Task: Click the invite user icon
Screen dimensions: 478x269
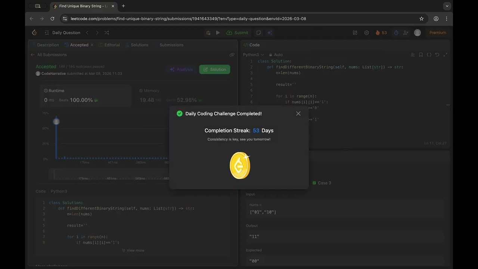Action: [406, 33]
